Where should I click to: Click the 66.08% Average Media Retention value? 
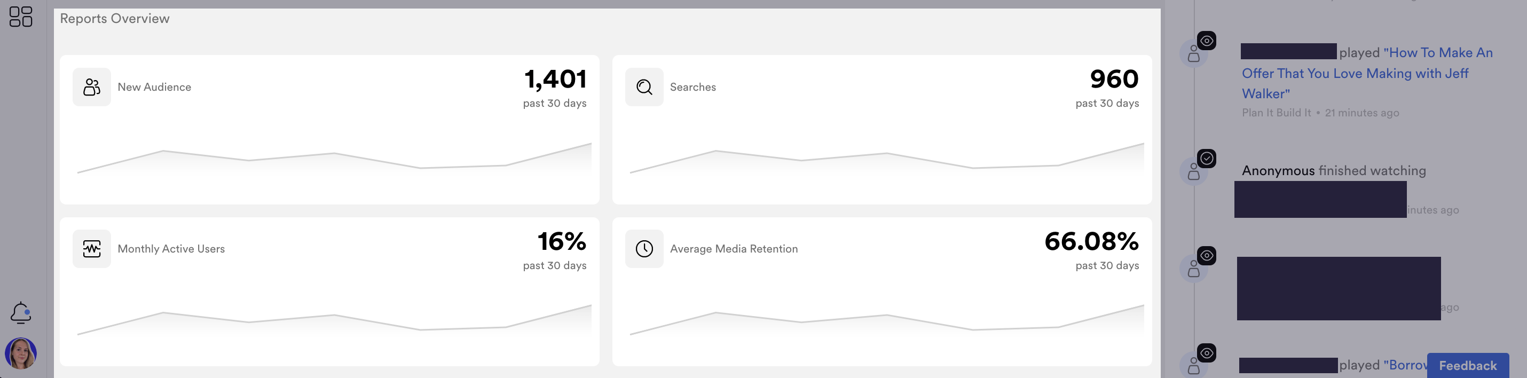point(1091,241)
